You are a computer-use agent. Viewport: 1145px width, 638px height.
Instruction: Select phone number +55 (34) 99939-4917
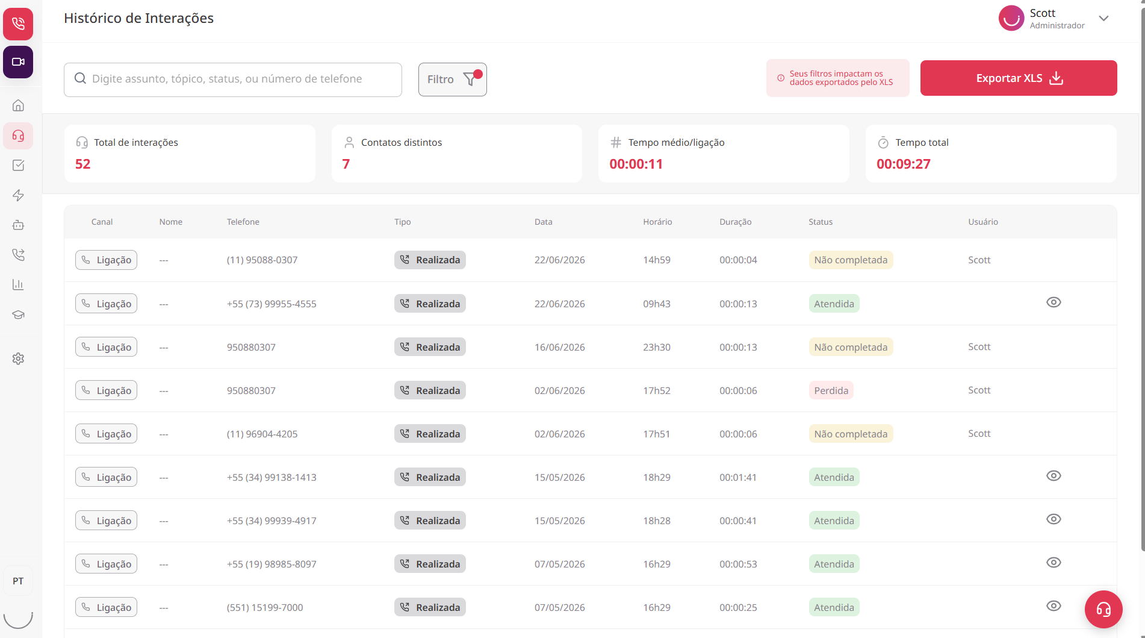tap(272, 521)
